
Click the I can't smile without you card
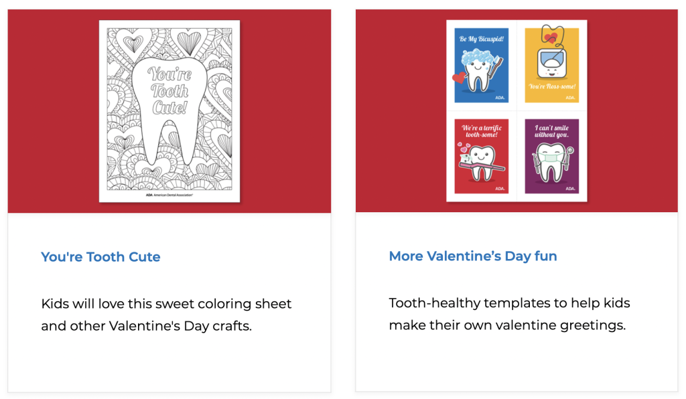tap(552, 156)
